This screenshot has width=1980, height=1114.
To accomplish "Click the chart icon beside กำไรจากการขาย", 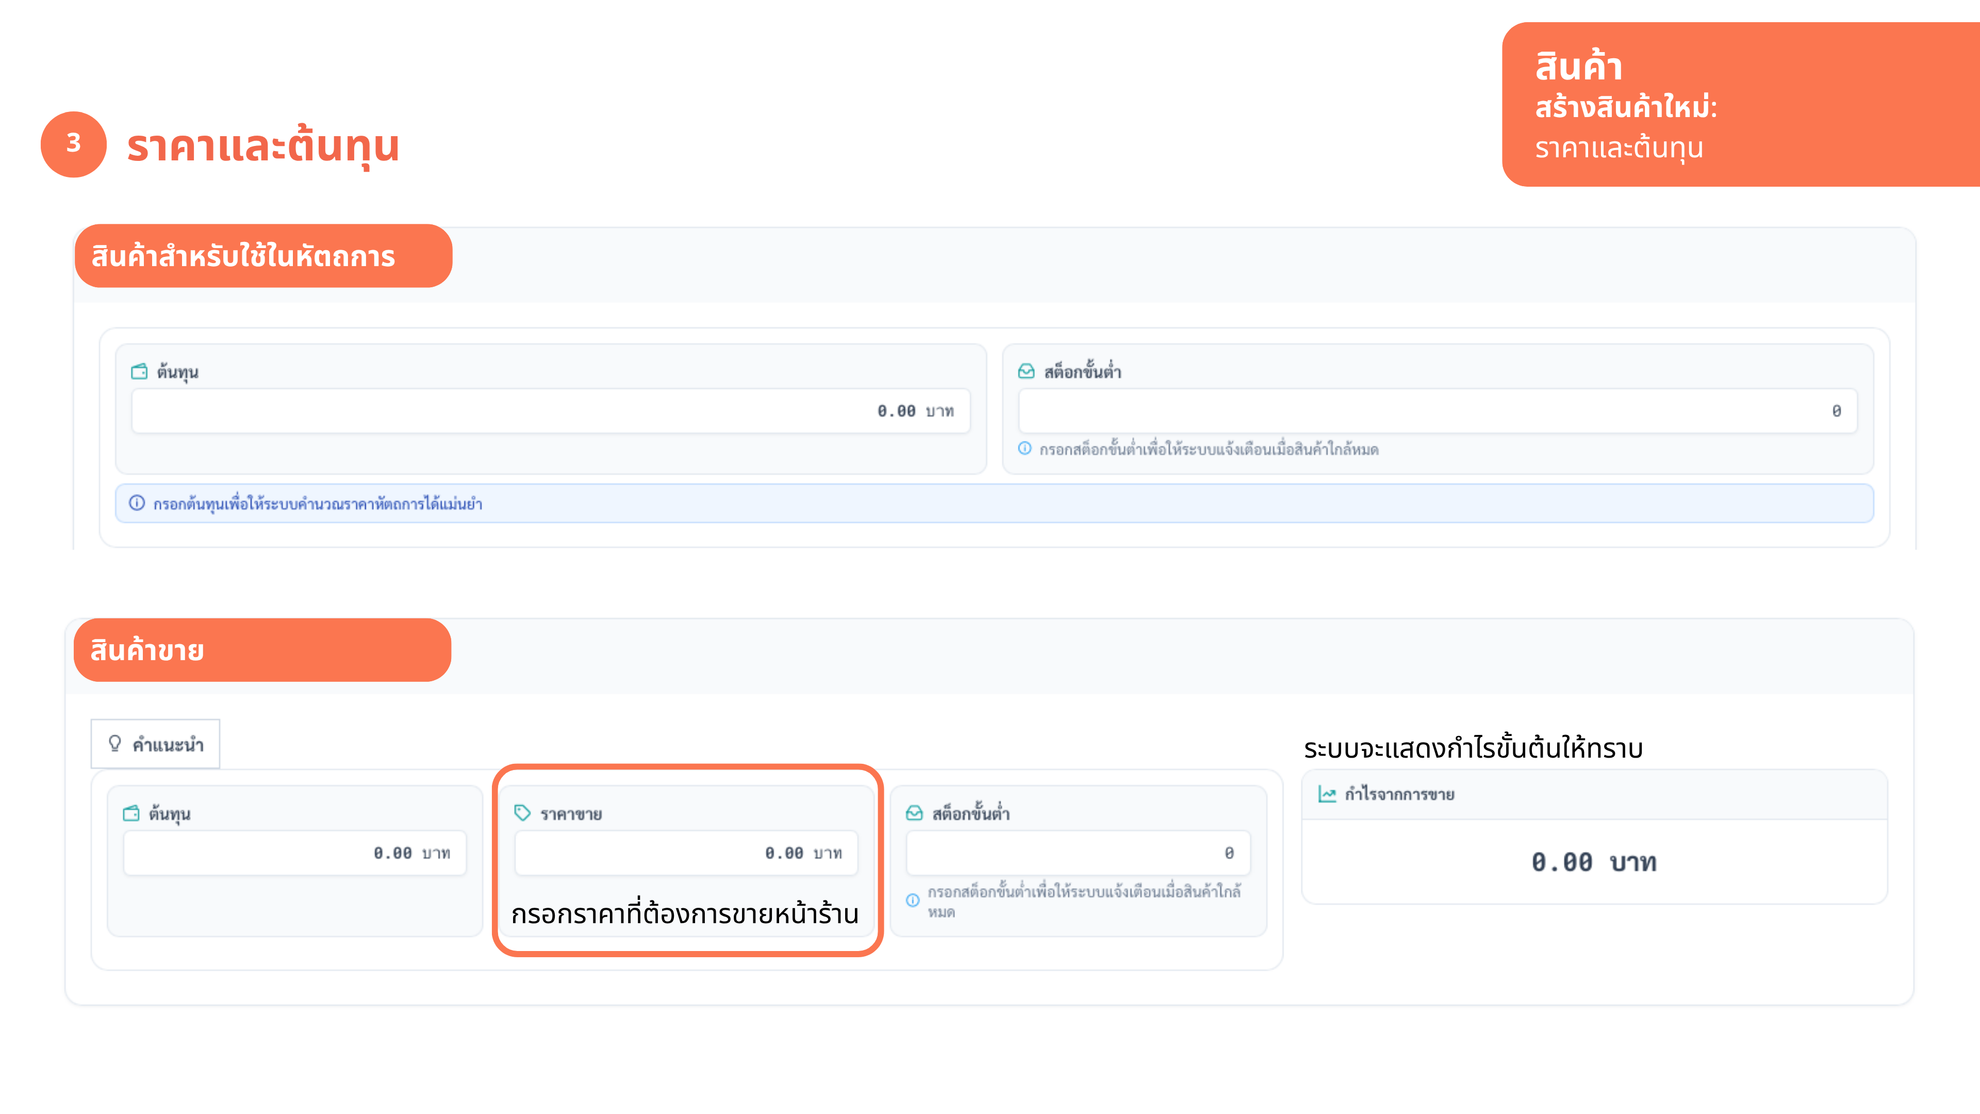I will coord(1327,793).
